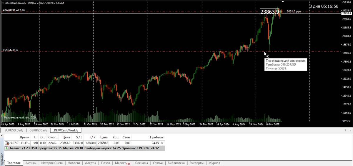Open the Статьи tab
This screenshot has width=353, height=166.
pos(158,163)
